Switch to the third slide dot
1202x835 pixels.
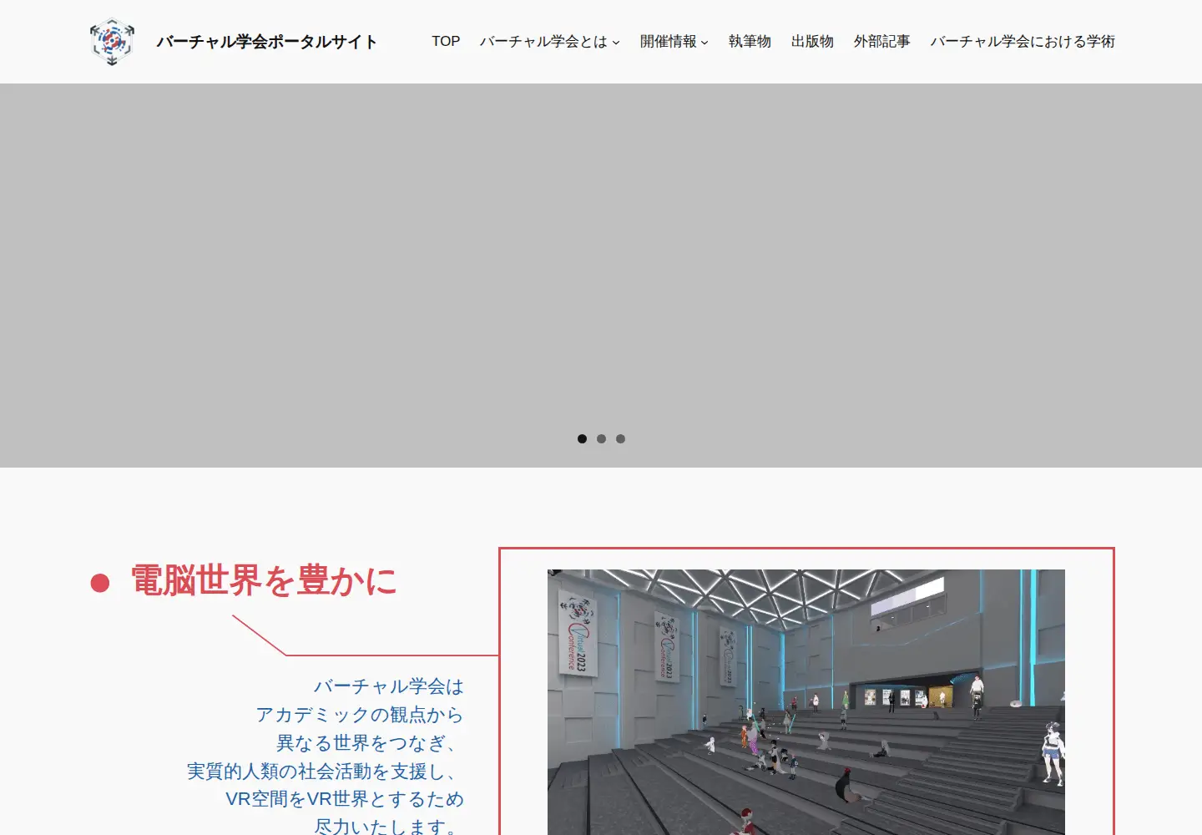(x=620, y=438)
